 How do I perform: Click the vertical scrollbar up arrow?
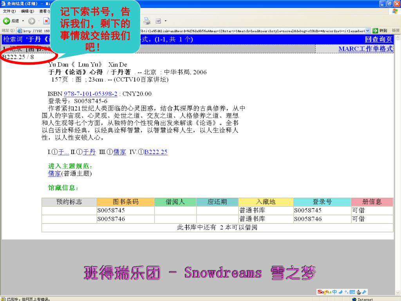(398, 38)
